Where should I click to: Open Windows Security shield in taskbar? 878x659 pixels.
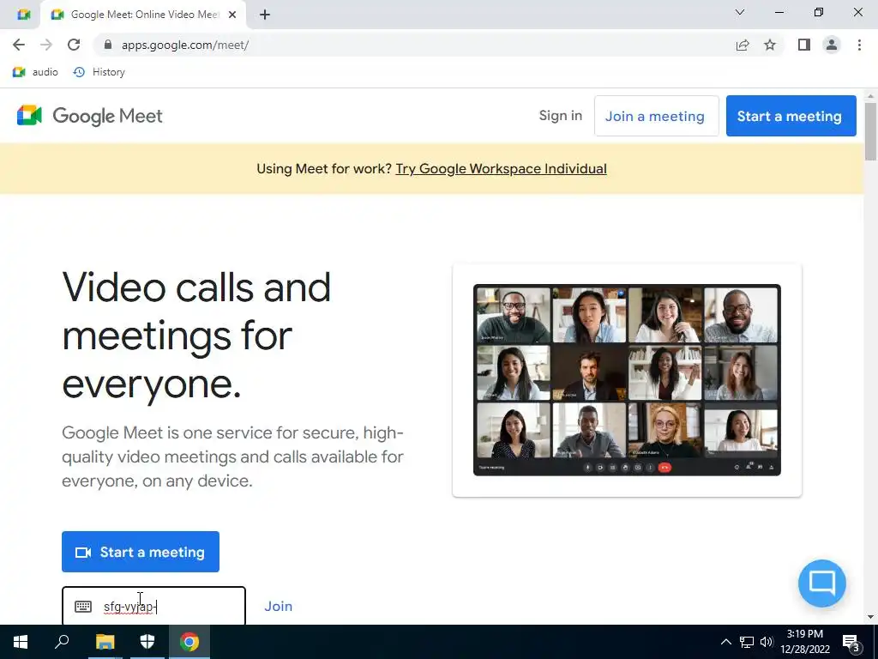point(147,642)
